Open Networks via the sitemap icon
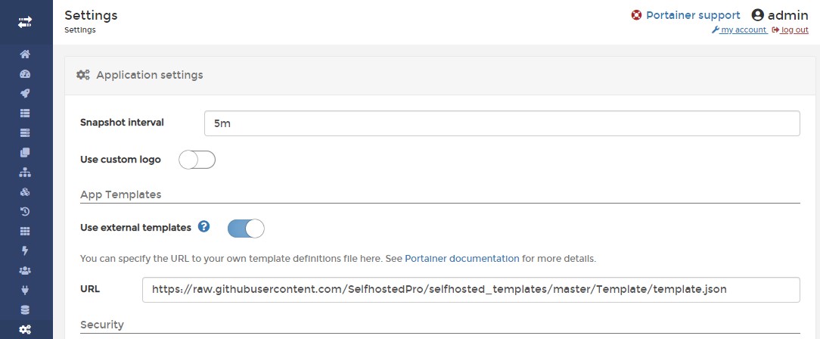This screenshot has width=820, height=339. (25, 172)
